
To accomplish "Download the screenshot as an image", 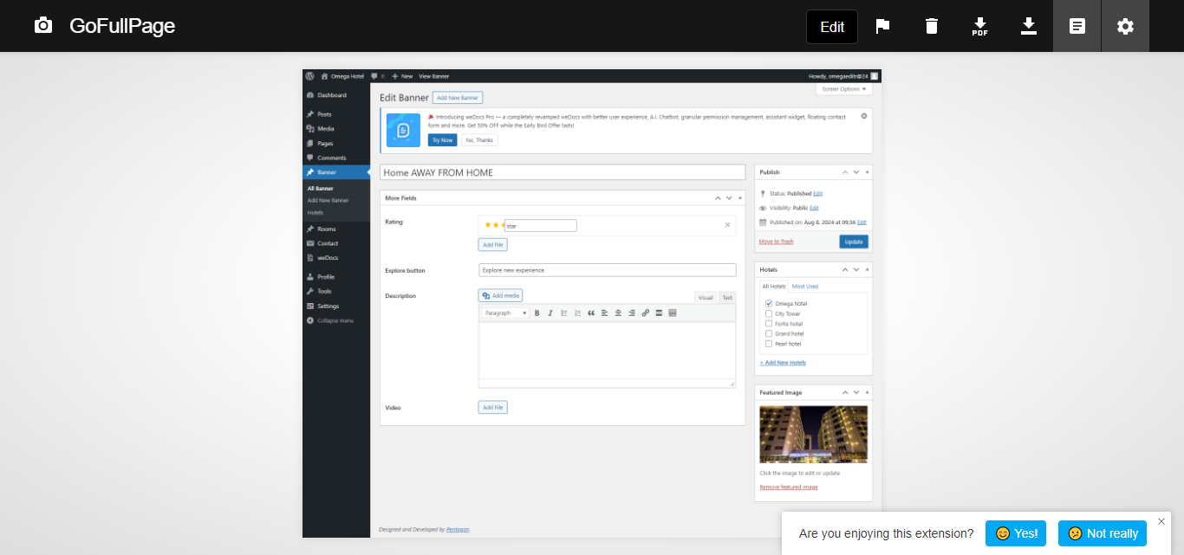I will pos(1028,26).
